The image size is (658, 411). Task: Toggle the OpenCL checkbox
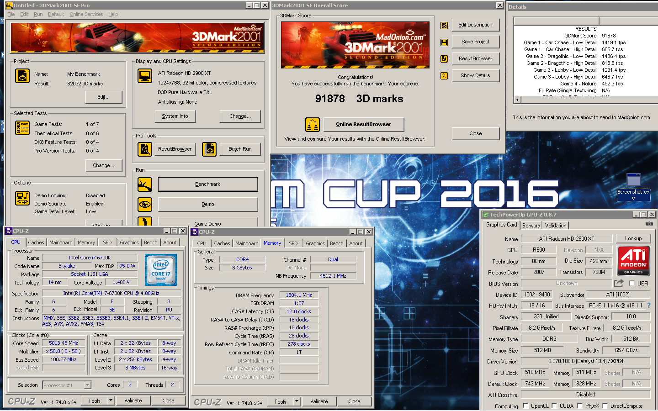(x=525, y=406)
